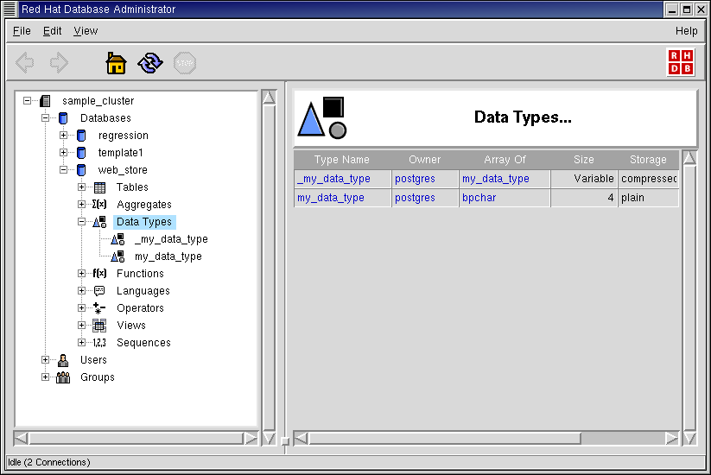Click the bpchar link in Array Of column

(478, 198)
